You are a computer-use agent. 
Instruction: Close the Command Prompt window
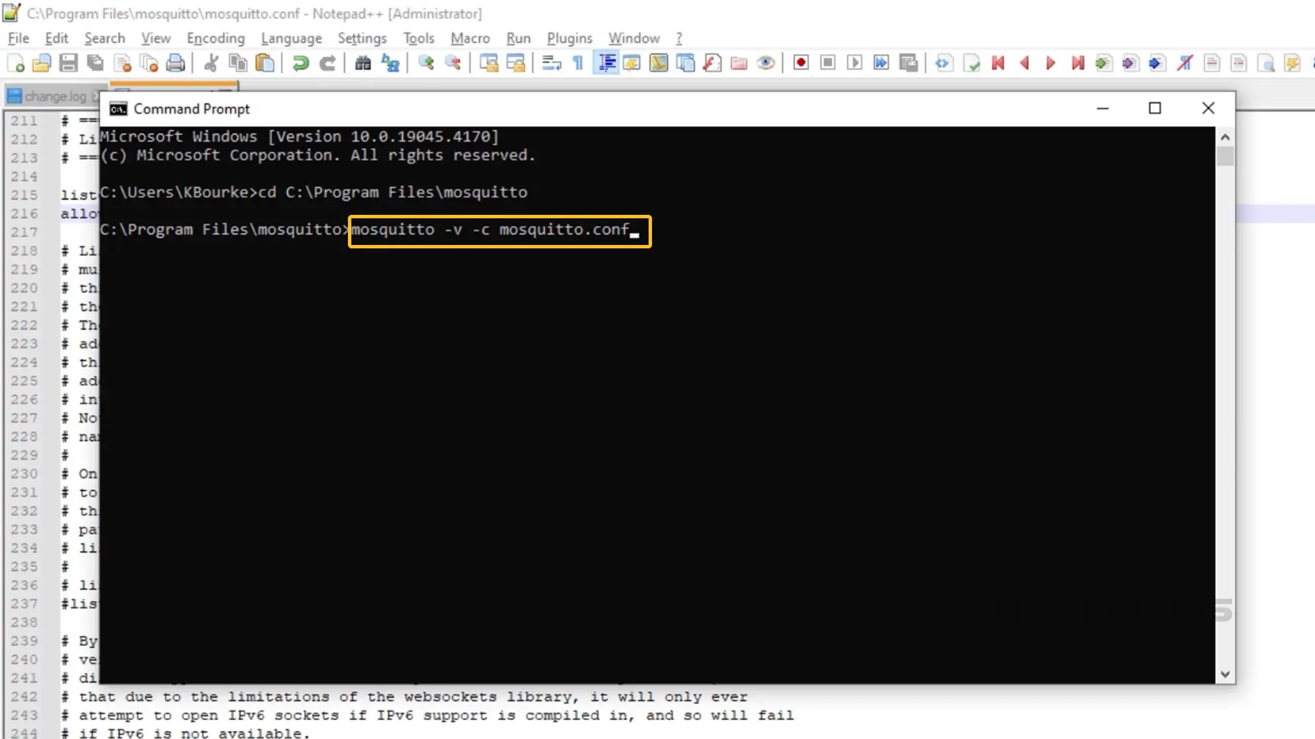point(1208,108)
